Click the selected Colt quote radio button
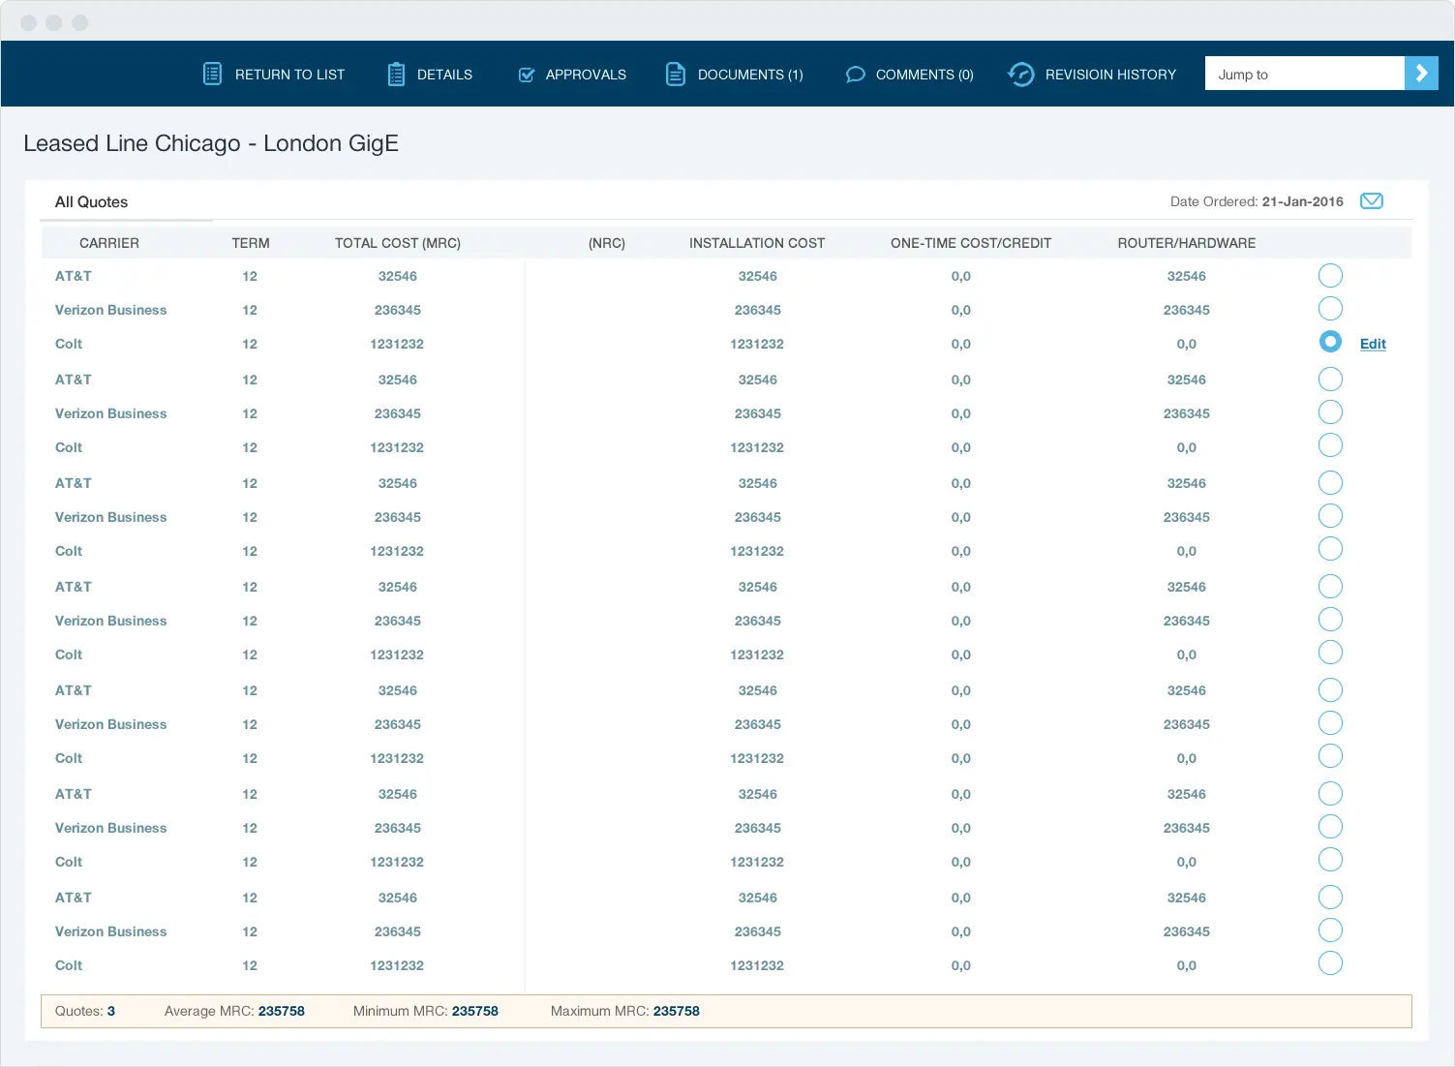Image resolution: width=1455 pixels, height=1067 pixels. [x=1330, y=342]
